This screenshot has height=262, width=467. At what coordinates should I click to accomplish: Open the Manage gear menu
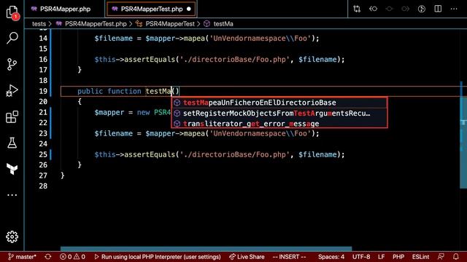point(12,237)
